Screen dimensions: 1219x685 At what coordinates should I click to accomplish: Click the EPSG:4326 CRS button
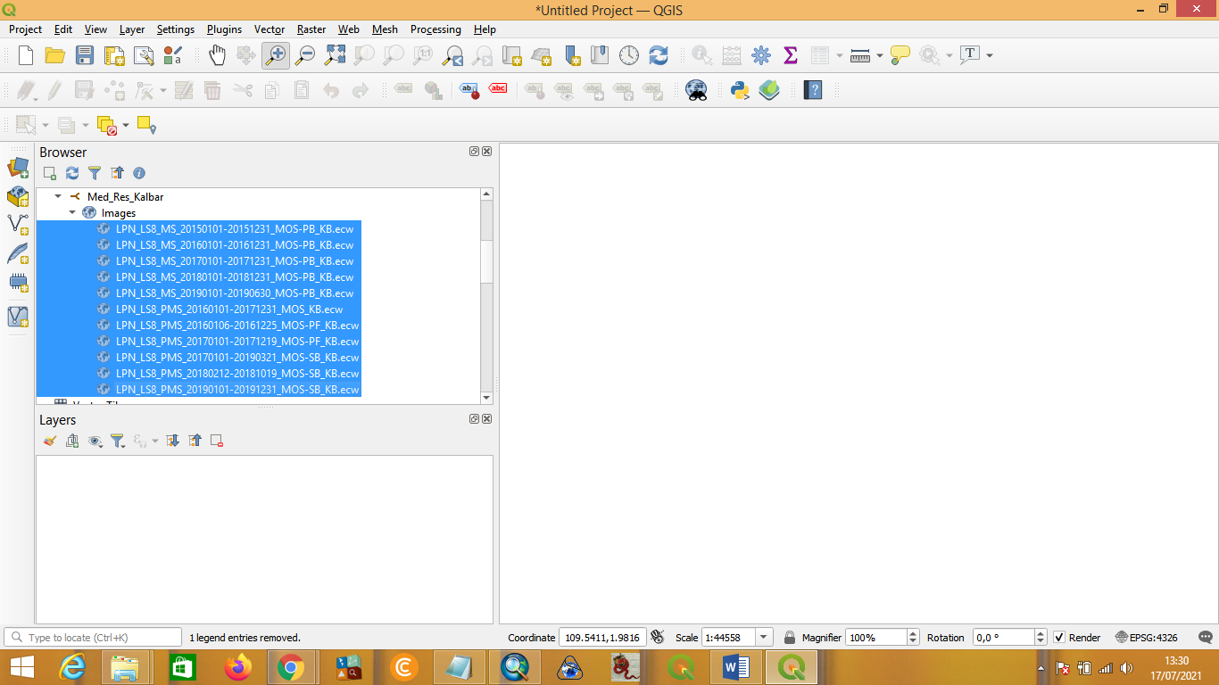pyautogui.click(x=1147, y=638)
